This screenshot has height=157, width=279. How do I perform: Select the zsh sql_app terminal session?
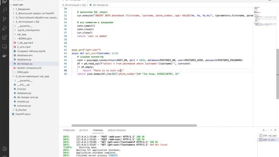268,136
